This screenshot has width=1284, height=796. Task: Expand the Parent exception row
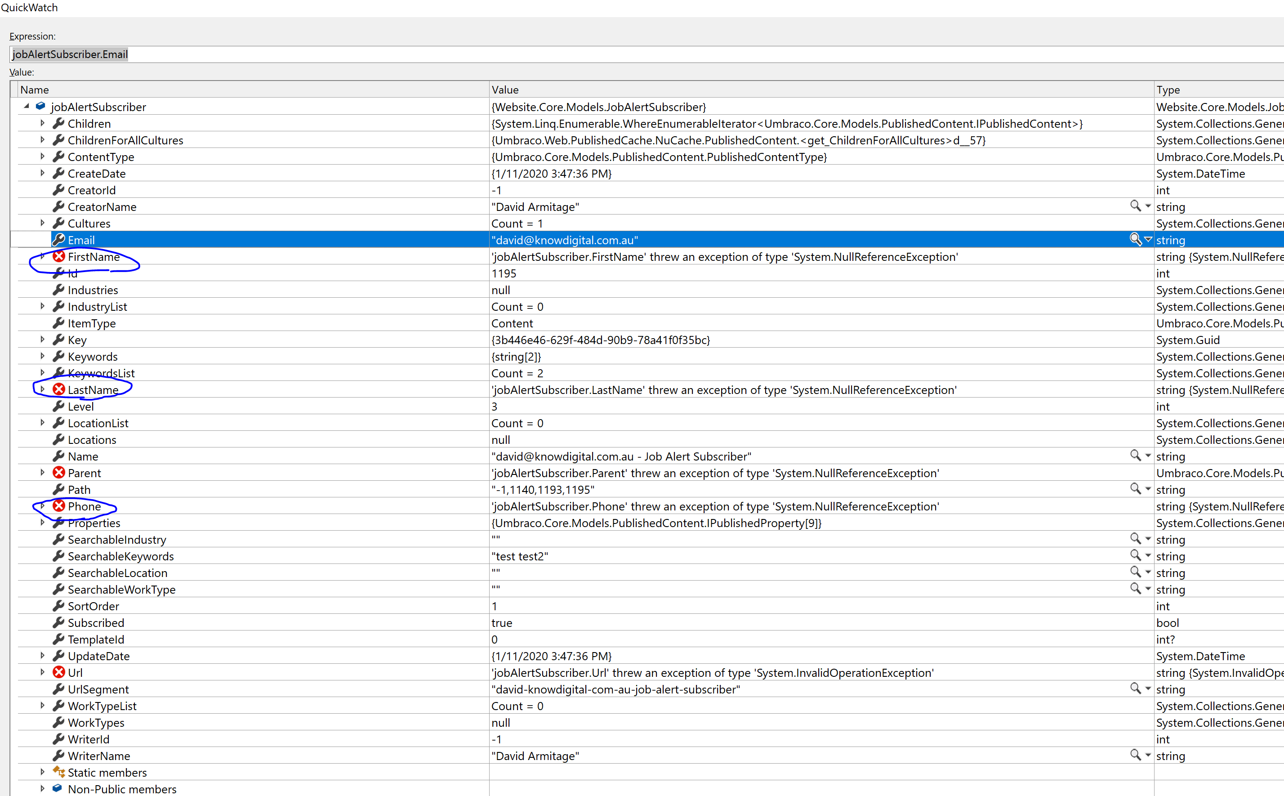tap(43, 473)
